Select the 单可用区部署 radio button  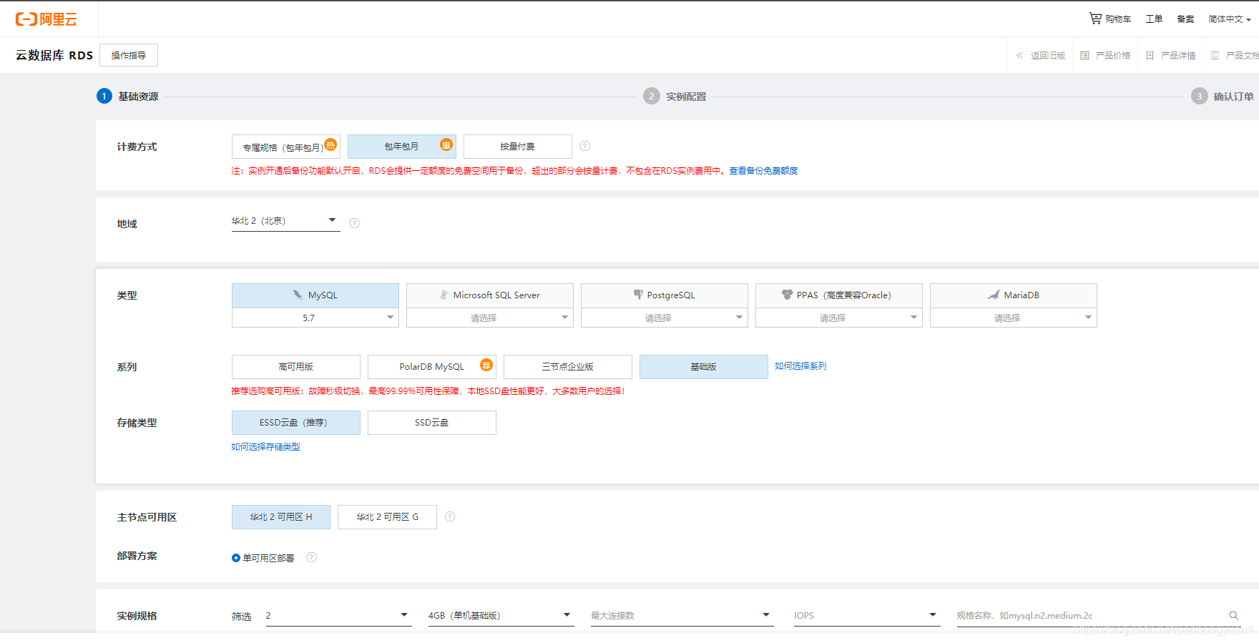[236, 558]
